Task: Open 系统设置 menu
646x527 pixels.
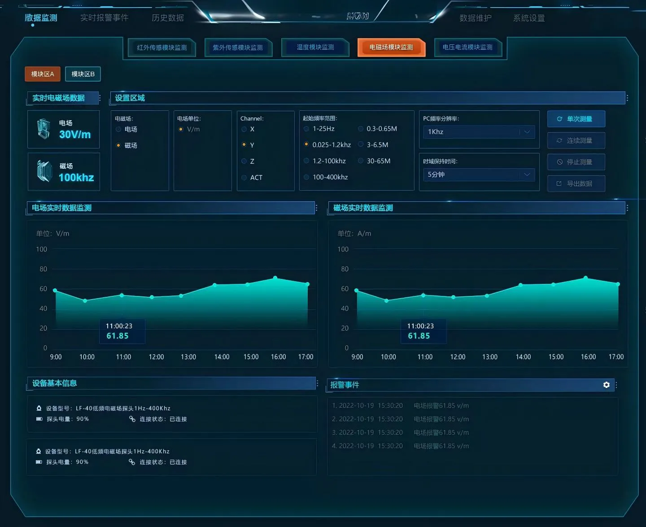Action: pyautogui.click(x=529, y=18)
